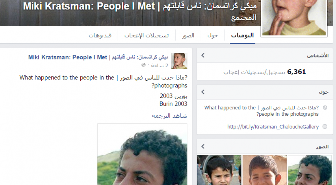
Task: Expand the الصور panel chevron
Action: pyautogui.click(x=203, y=146)
